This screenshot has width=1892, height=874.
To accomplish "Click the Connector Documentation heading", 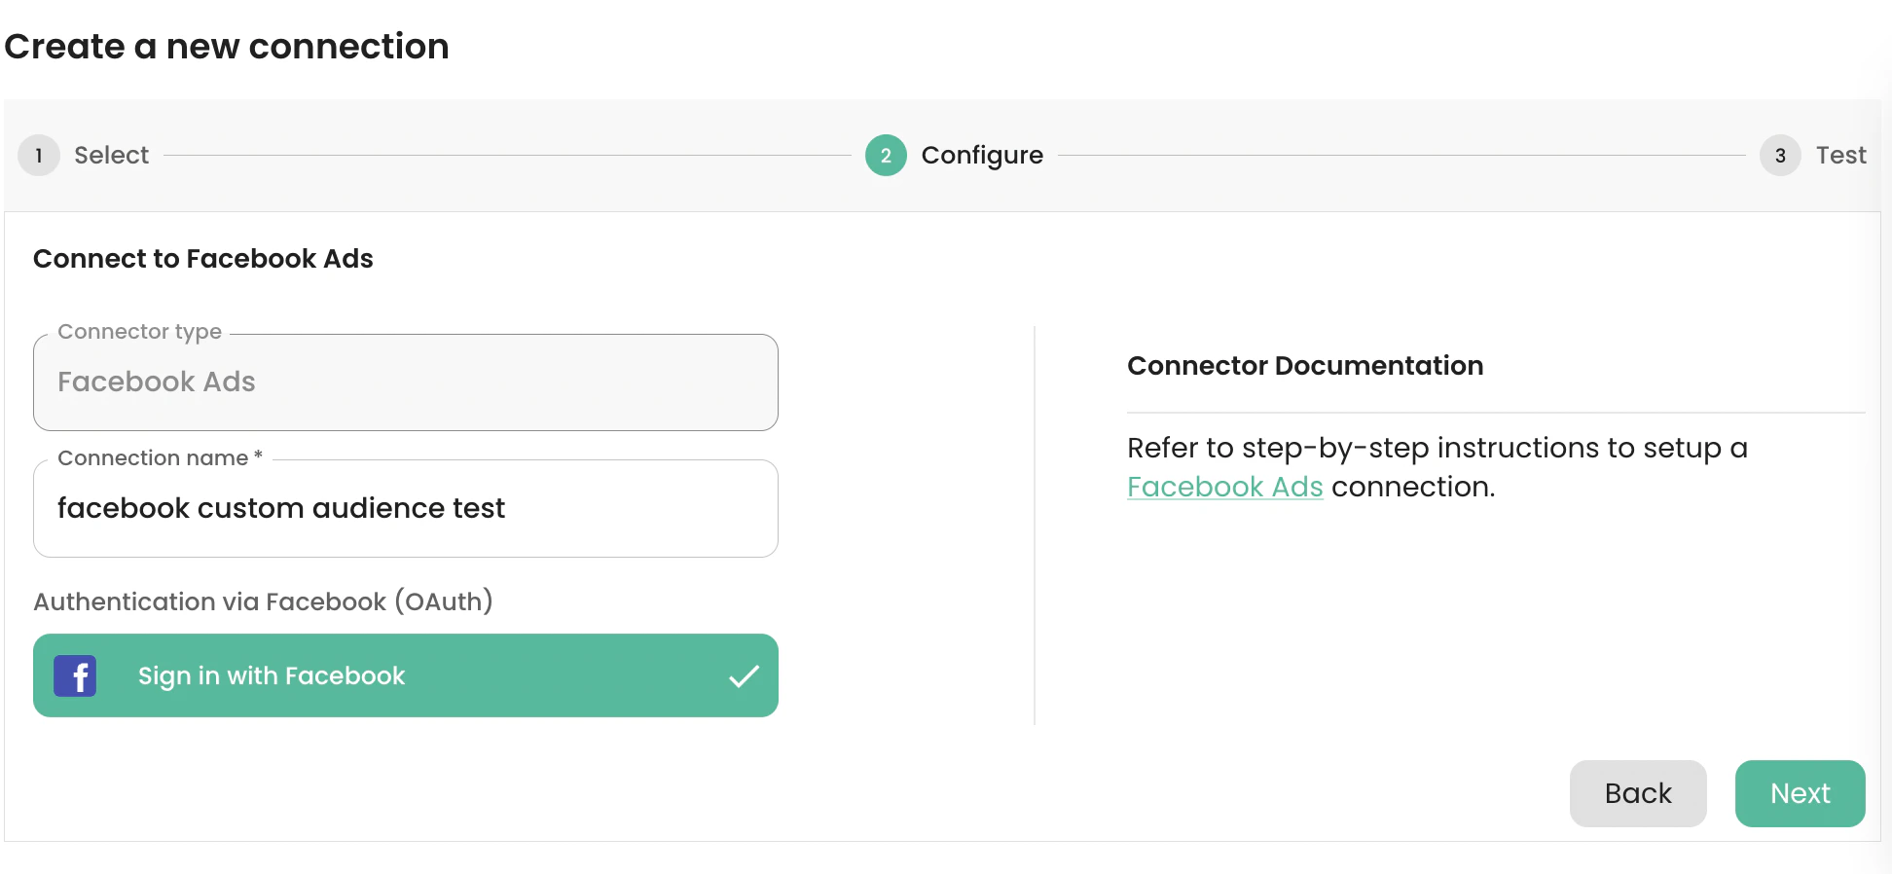I will click(x=1305, y=366).
